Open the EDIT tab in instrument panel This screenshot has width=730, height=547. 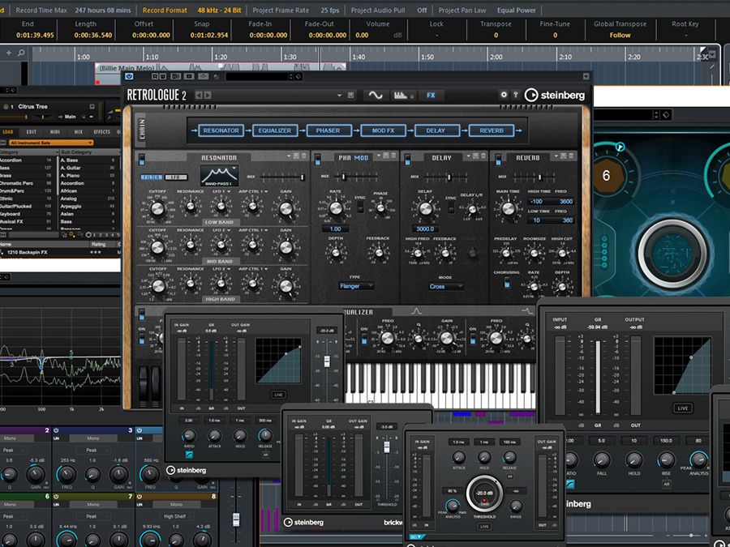tap(31, 131)
